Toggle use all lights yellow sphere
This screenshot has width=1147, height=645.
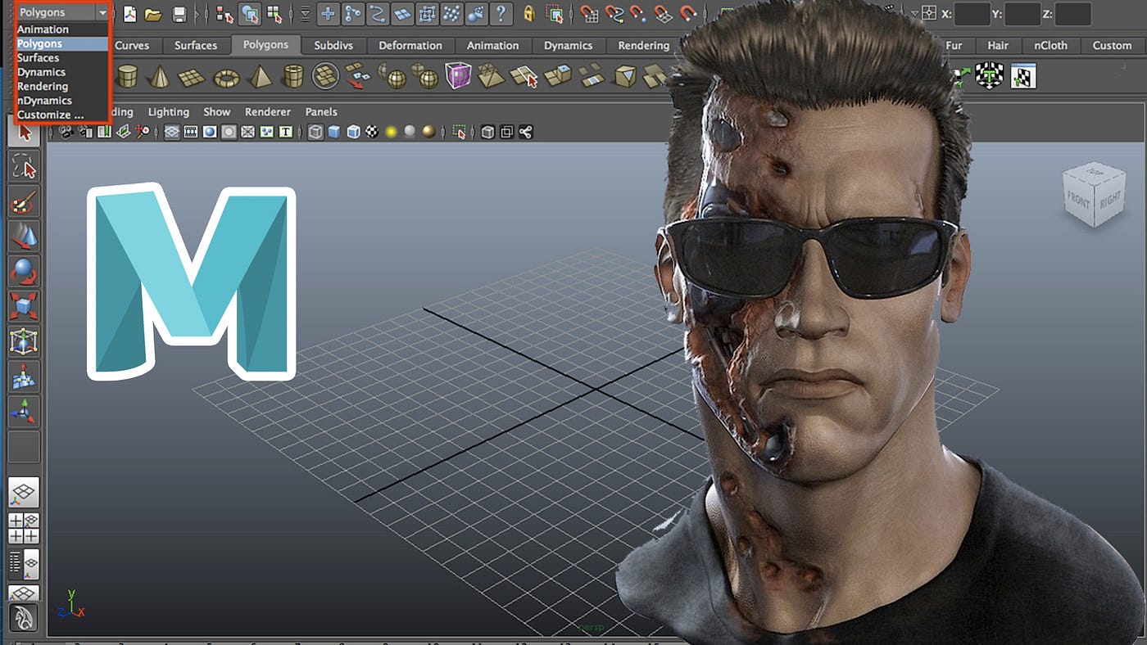click(x=392, y=132)
